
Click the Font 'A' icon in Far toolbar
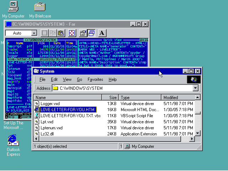[102, 33]
